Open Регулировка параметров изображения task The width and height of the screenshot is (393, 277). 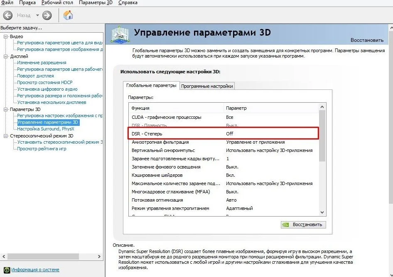click(x=60, y=49)
